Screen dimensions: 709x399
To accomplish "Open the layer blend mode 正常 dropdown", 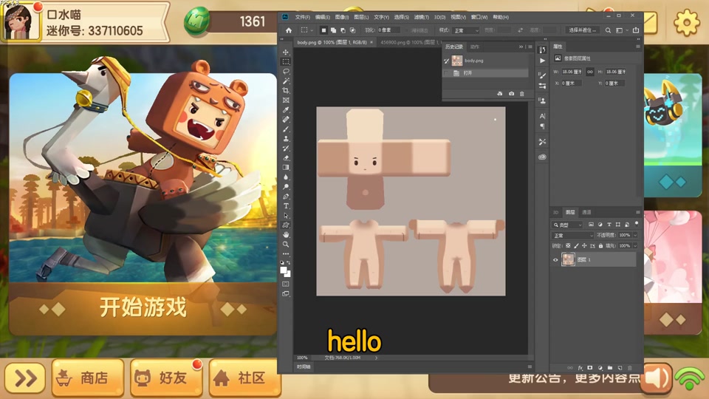I will pyautogui.click(x=572, y=236).
